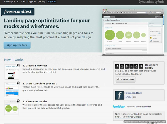The width and height of the screenshot is (167, 124).
Task: Click the Facebook Like button
Action: pyautogui.click(x=128, y=97)
